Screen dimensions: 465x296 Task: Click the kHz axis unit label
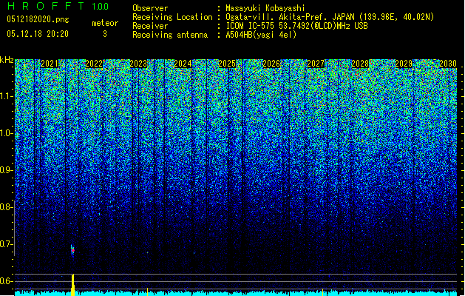click(x=7, y=60)
